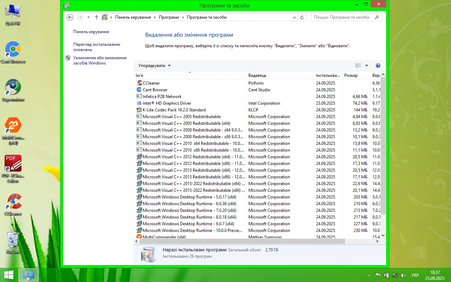Click the search Програми та засоби field
The width and height of the screenshot is (451, 282).
coord(342,17)
